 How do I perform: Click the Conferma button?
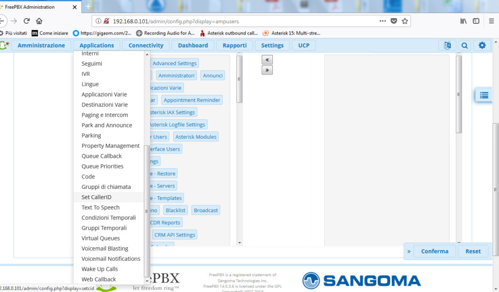(435, 251)
